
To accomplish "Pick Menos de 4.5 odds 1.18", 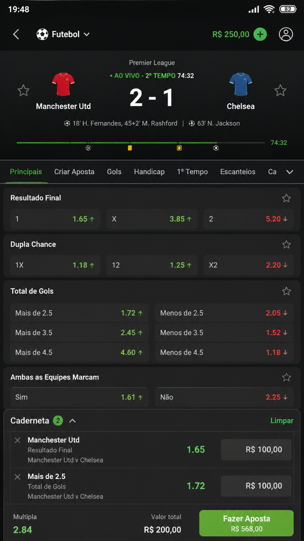I will 224,352.
